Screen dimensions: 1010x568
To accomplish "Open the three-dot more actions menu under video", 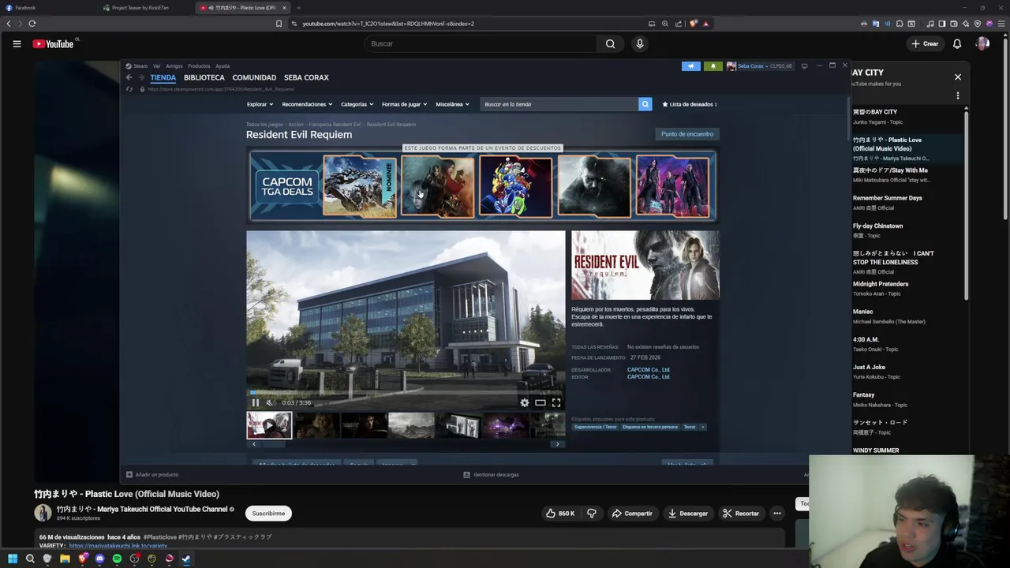I will click(x=777, y=514).
